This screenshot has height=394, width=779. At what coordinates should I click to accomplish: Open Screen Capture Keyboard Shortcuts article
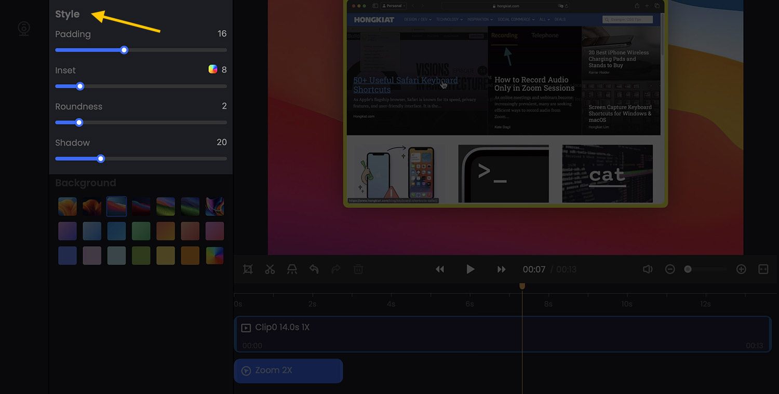(620, 113)
